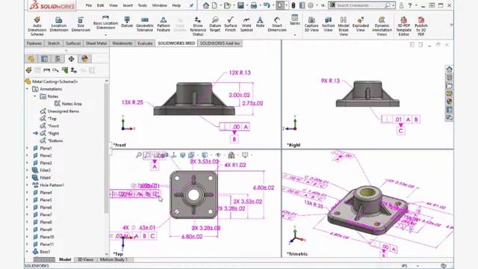Click in the Search Commands field

(360, 5)
